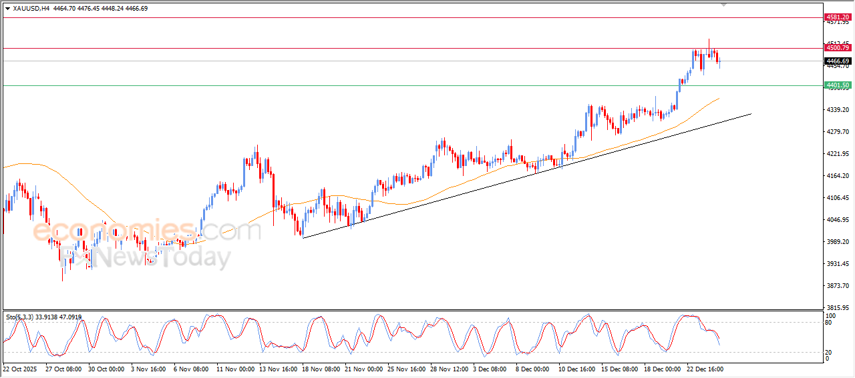The width and height of the screenshot is (855, 378).
Task: Click the stochastic 80 level label
Action: pyautogui.click(x=829, y=323)
